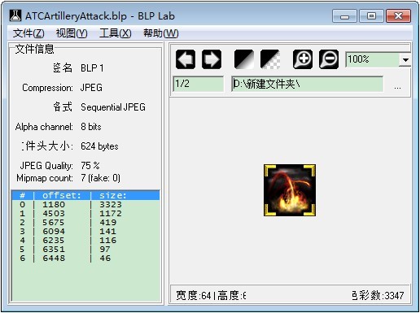Click the BLP Lab flask title icon
420x313 pixels.
click(x=15, y=15)
